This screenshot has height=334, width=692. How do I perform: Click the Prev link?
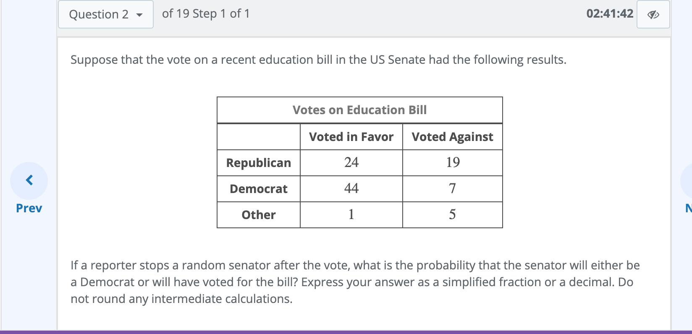28,208
